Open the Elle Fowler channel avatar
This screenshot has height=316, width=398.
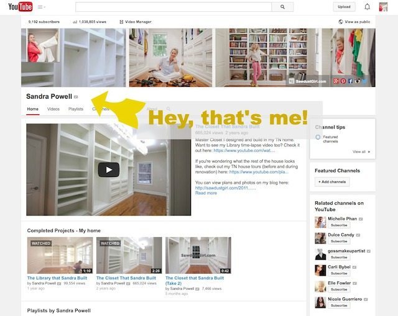click(320, 287)
